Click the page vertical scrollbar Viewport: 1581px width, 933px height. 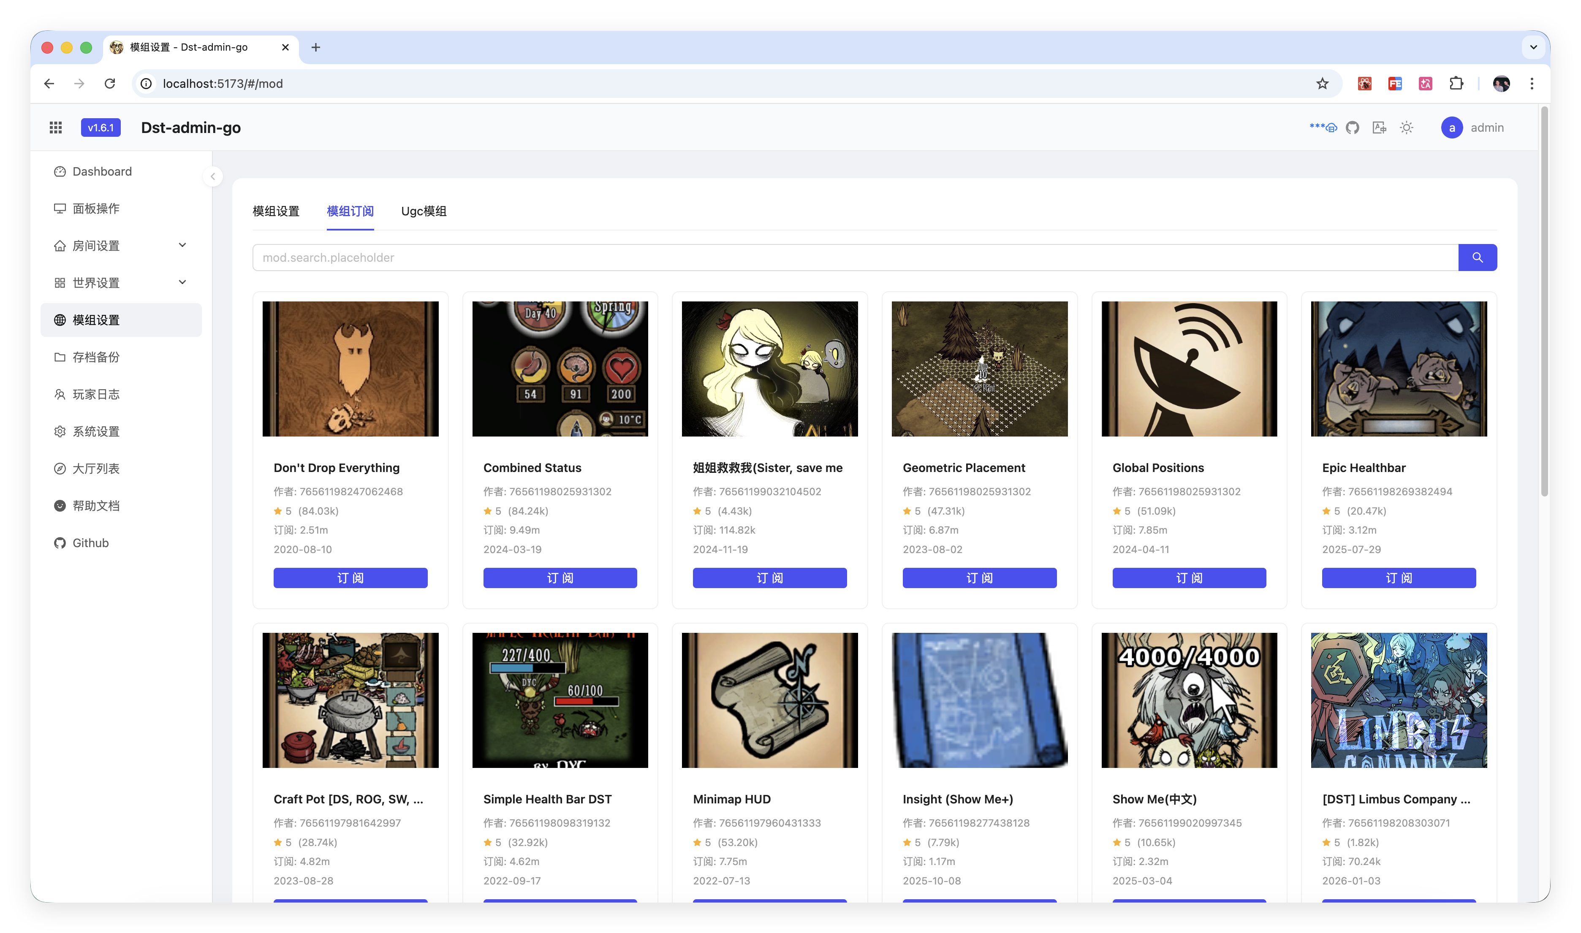coord(1544,302)
